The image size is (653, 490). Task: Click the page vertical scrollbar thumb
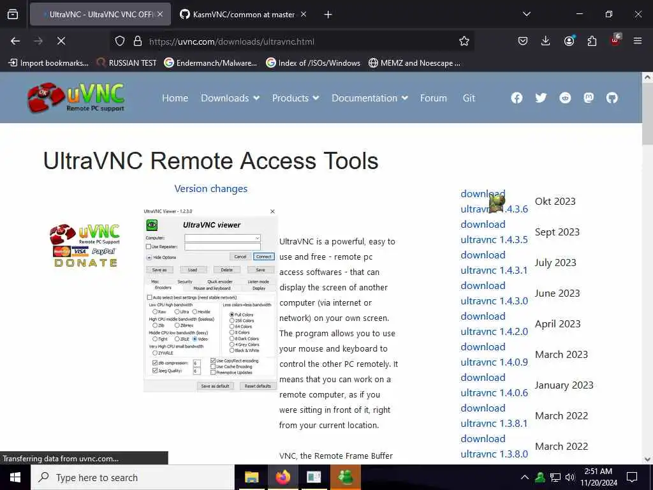[647, 114]
